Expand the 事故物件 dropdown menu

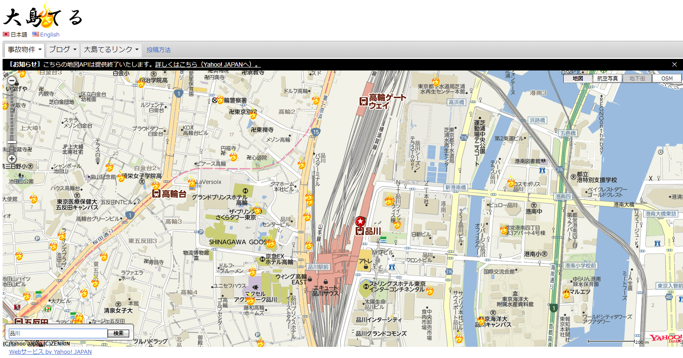[x=25, y=49]
